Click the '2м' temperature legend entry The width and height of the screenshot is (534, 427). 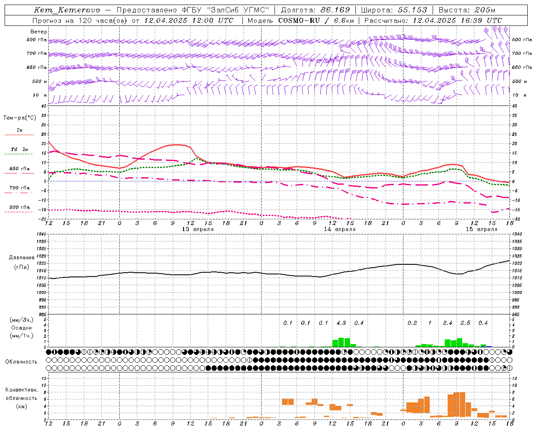(x=20, y=131)
